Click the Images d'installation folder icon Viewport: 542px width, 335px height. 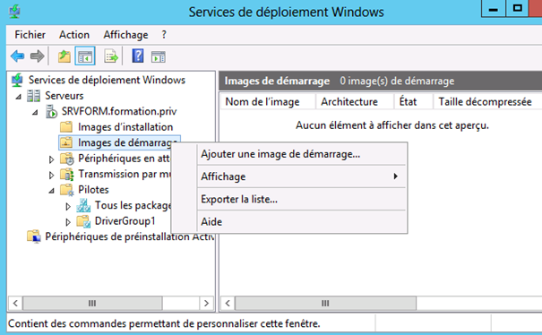[66, 127]
